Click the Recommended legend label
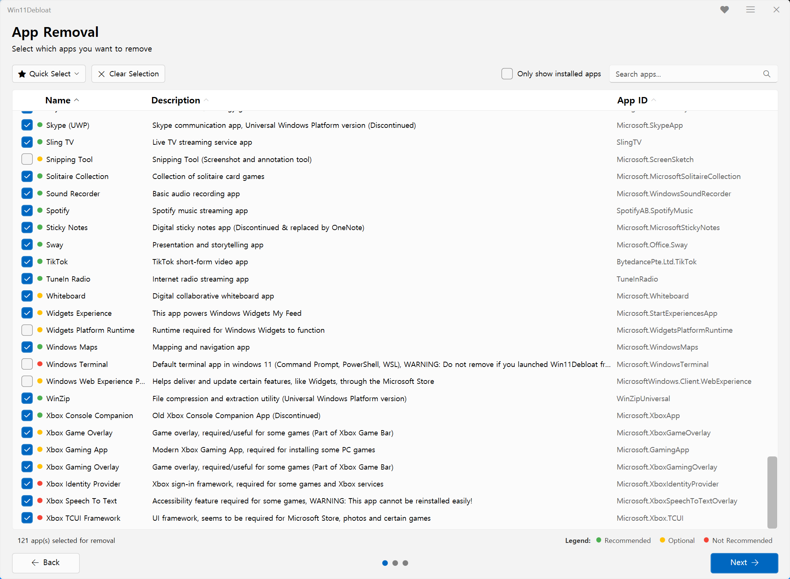This screenshot has width=790, height=579. tap(627, 540)
